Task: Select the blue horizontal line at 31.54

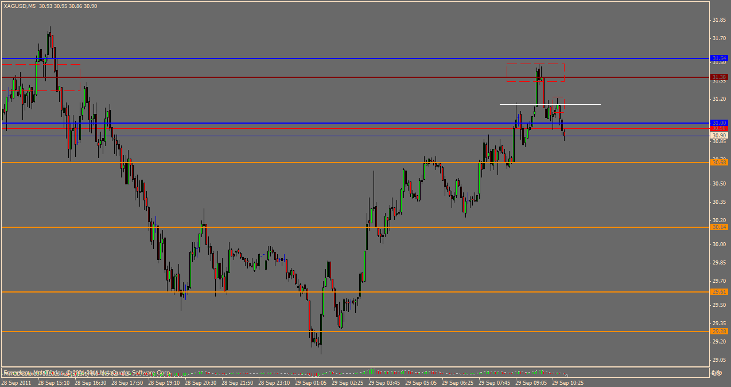Action: coord(356,58)
